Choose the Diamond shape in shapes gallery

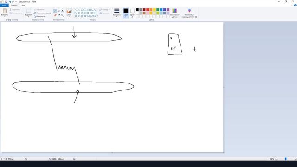[79, 13]
